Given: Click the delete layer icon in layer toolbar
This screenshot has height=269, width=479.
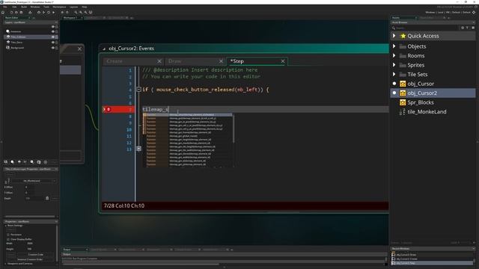Looking at the screenshot, I should 46,162.
